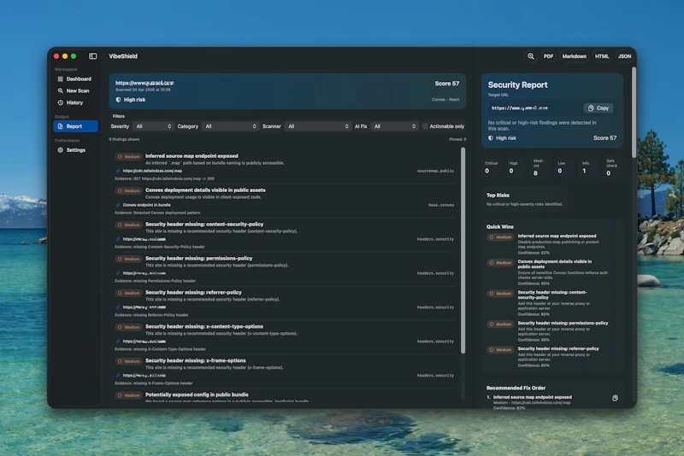684x456 pixels.
Task: Go to New Scan in sidebar
Action: 75,91
